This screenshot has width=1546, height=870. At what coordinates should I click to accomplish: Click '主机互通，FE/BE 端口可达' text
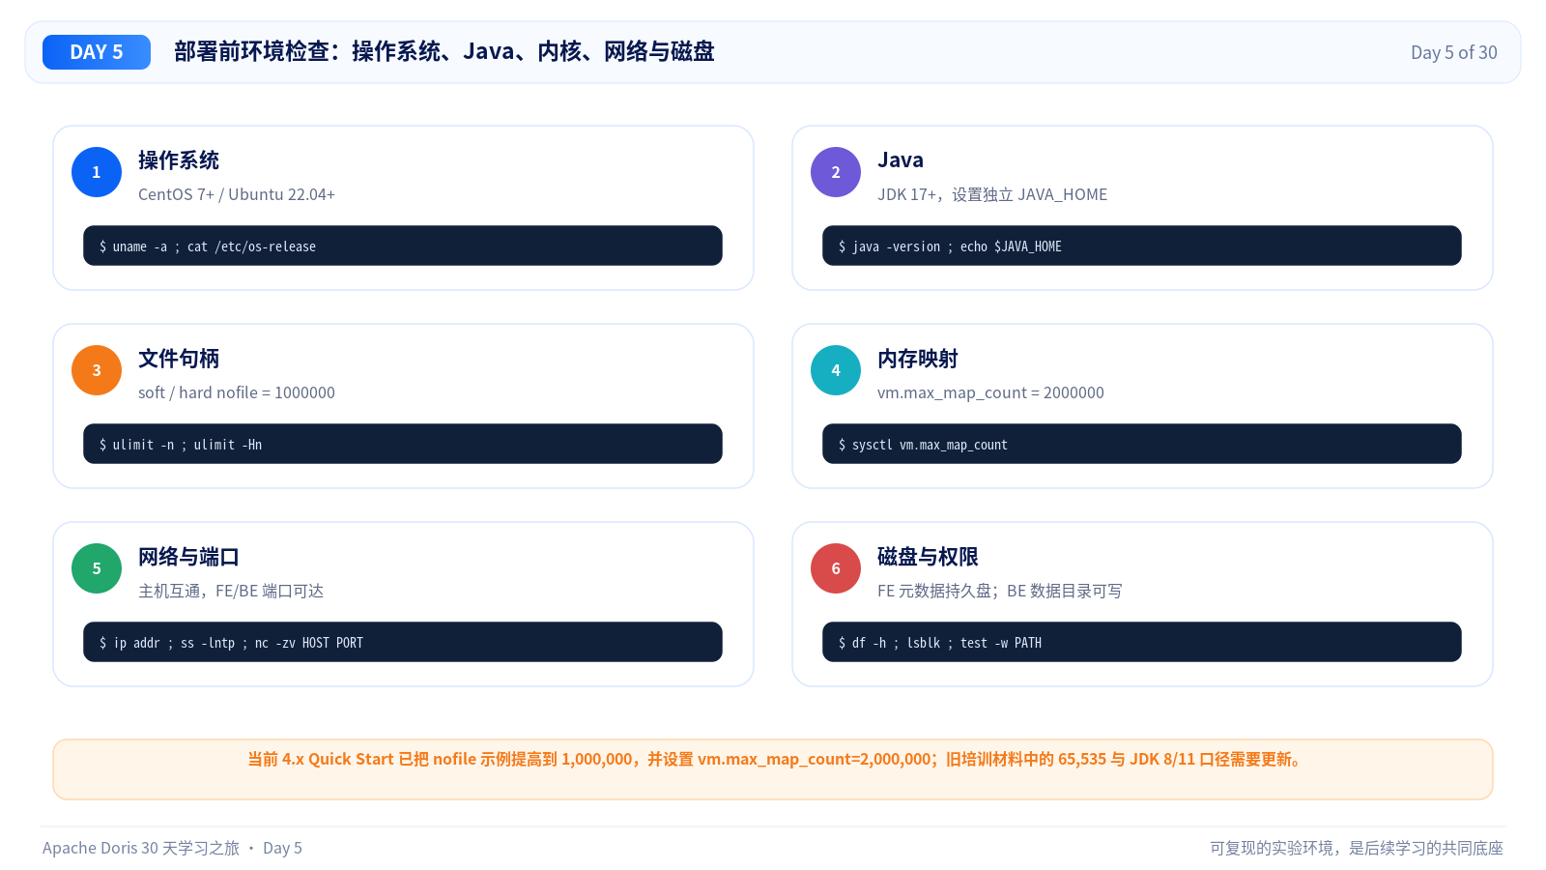point(231,591)
